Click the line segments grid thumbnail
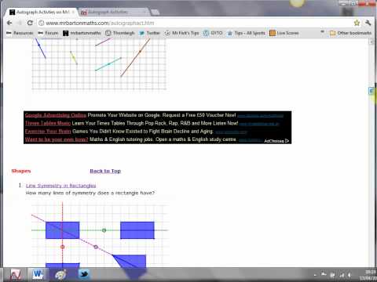The height and width of the screenshot is (282, 377). click(99, 64)
